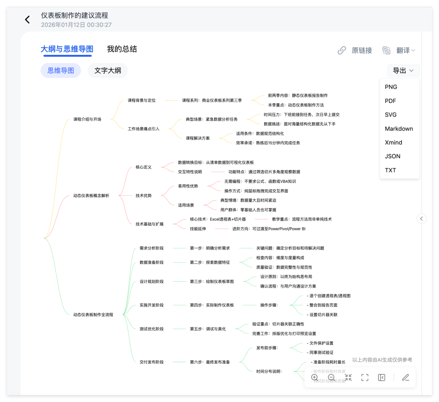Select node 课程背景与定位
The height and width of the screenshot is (402, 439).
coord(142,100)
